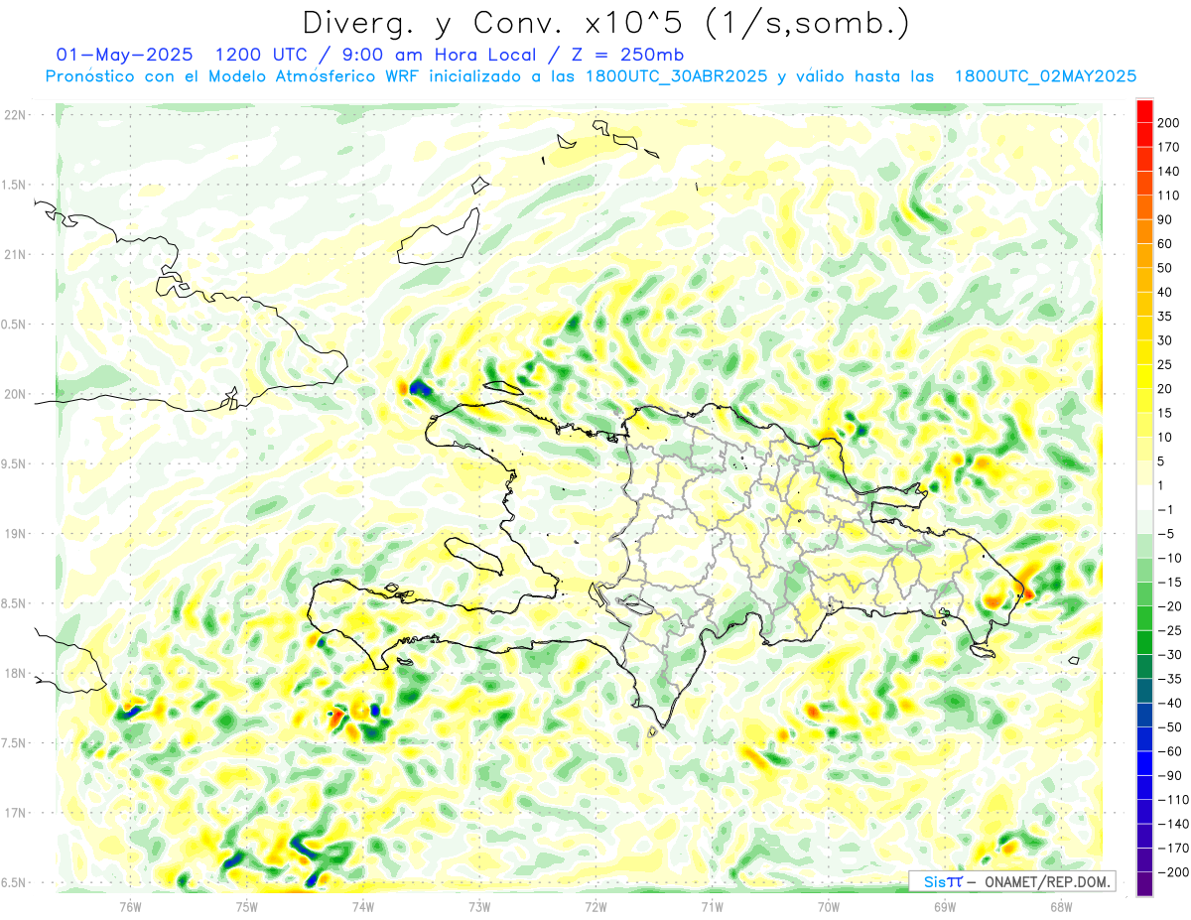Screen dimensions: 1191x920
Task: Click the axis label '6.5N'
Action: pyautogui.click(x=13, y=882)
